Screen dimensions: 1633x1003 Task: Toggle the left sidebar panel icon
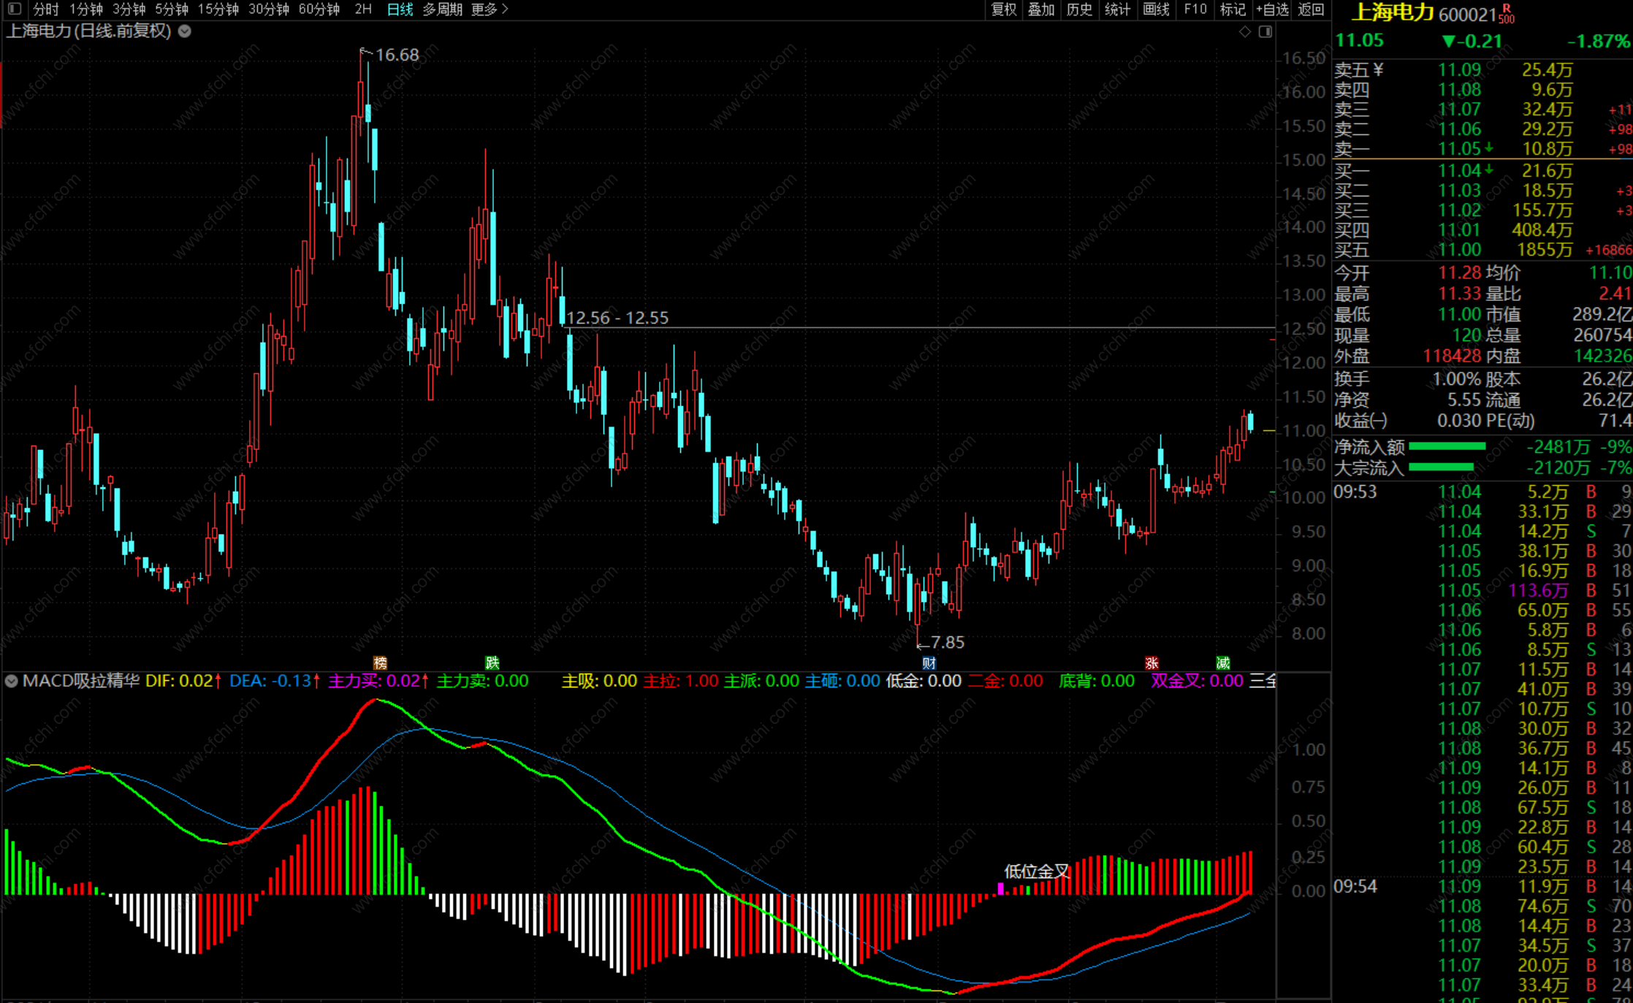15,9
